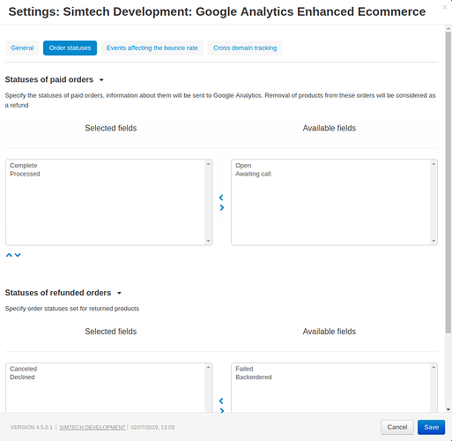Click scroll-up arrow of paid available fields list
The height and width of the screenshot is (441, 452).
pyautogui.click(x=433, y=164)
